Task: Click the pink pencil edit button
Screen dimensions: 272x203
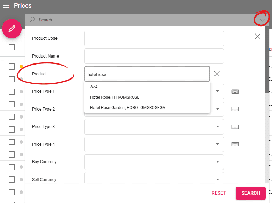Action: tap(12, 29)
